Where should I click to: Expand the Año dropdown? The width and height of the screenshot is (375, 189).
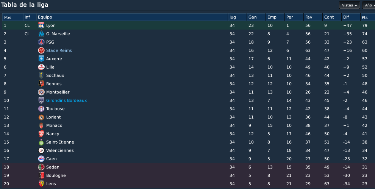point(369,5)
